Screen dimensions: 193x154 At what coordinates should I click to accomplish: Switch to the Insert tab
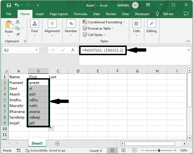[40, 14]
